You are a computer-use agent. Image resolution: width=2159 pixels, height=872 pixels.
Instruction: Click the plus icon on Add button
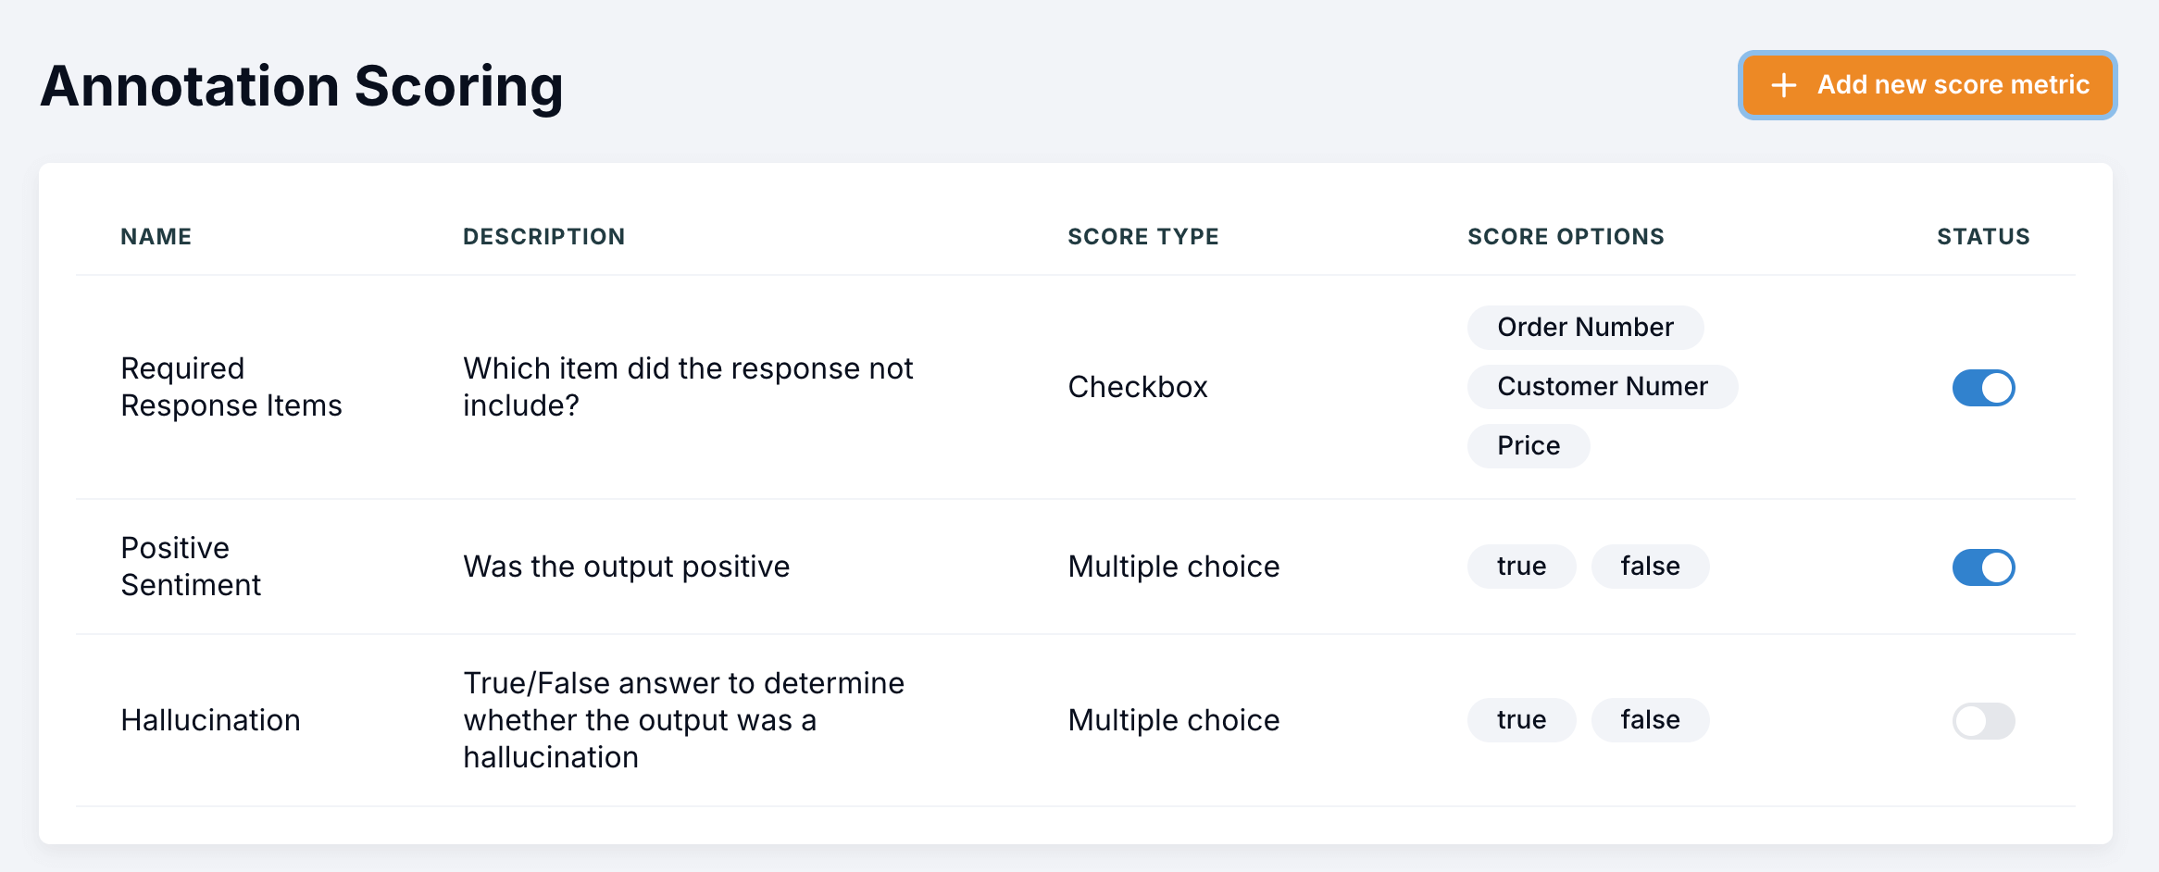point(1783,85)
